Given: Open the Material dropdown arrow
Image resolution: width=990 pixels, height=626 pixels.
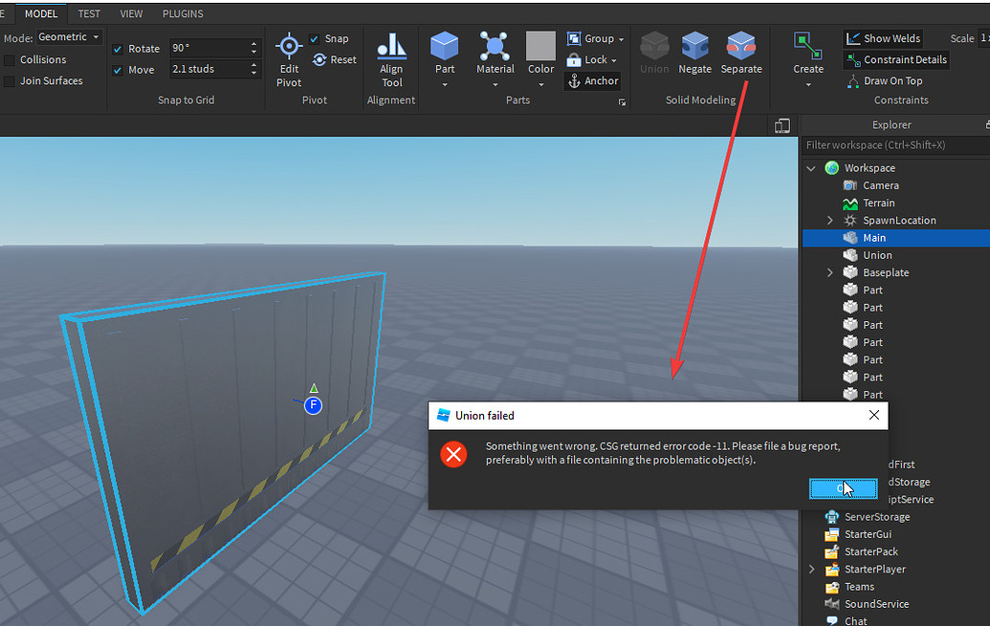Looking at the screenshot, I should [x=495, y=84].
